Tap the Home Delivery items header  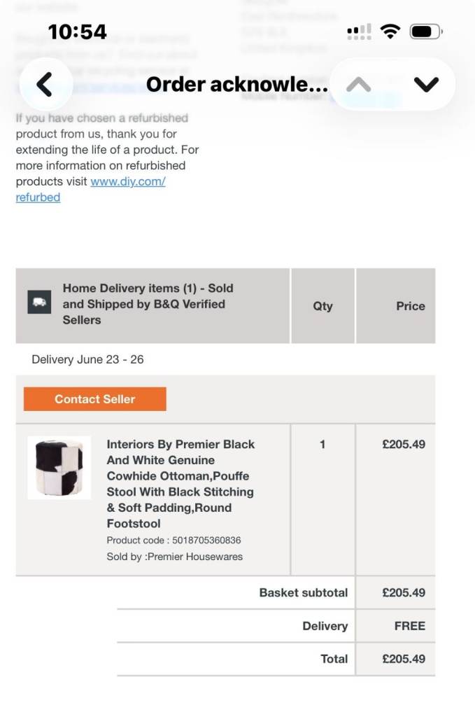click(x=148, y=304)
